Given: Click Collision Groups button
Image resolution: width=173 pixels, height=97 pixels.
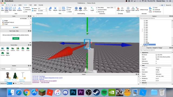Looking at the screenshot, I should coord(144,10).
